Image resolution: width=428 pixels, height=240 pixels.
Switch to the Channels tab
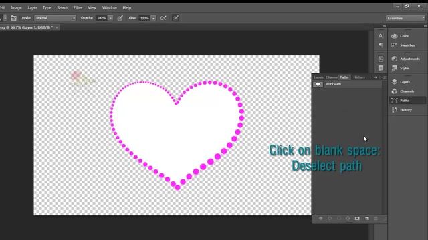pyautogui.click(x=332, y=77)
